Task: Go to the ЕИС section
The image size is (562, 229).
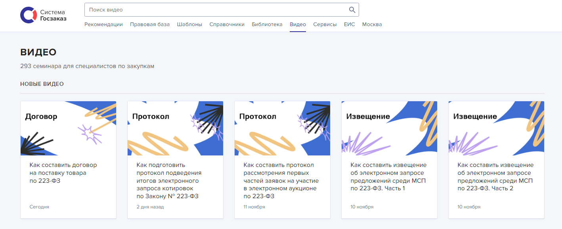Action: (349, 25)
